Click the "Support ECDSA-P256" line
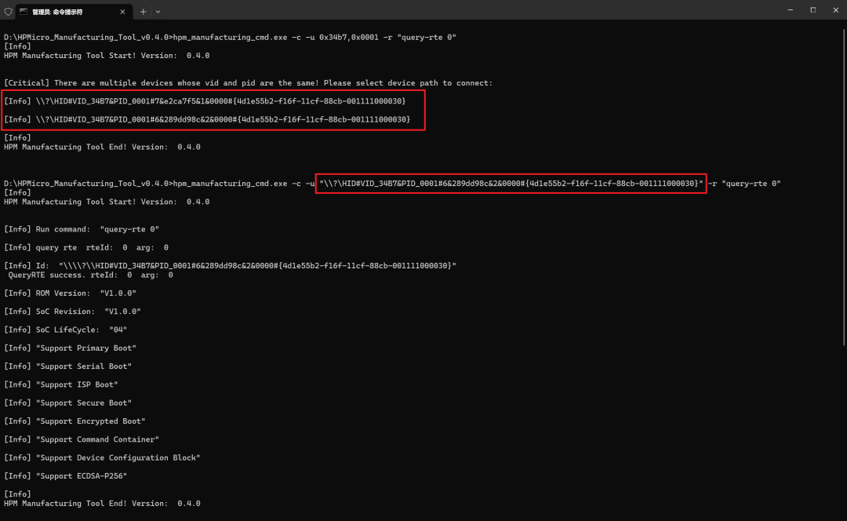847x521 pixels. coord(65,476)
